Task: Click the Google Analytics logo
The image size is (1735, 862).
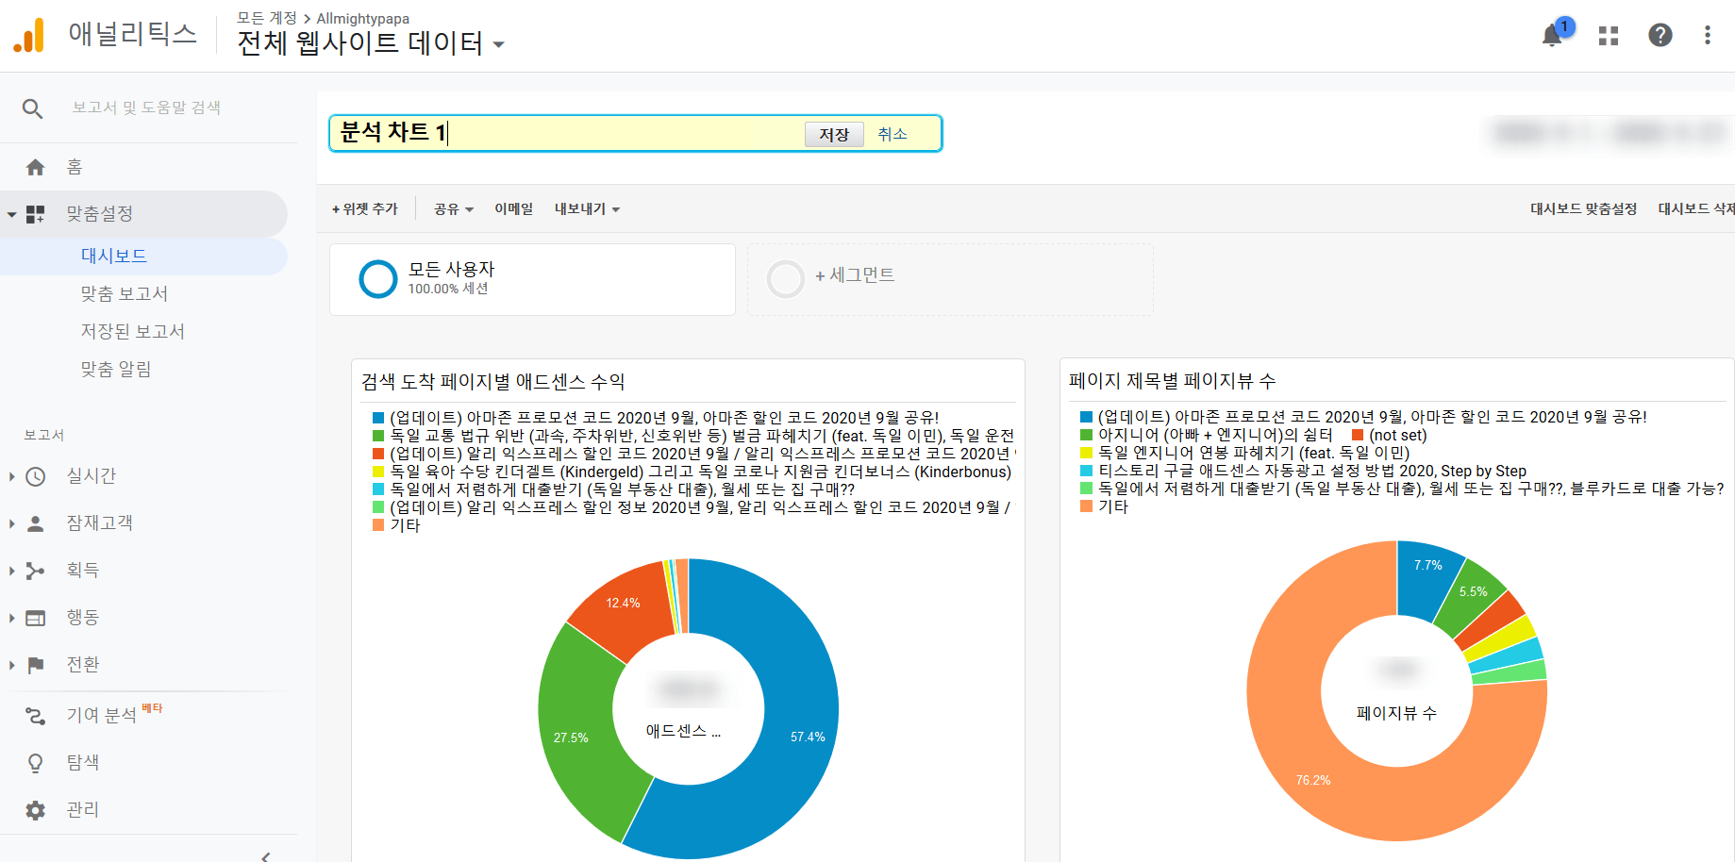Action: tap(29, 35)
